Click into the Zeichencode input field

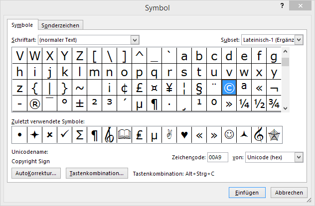217,157
